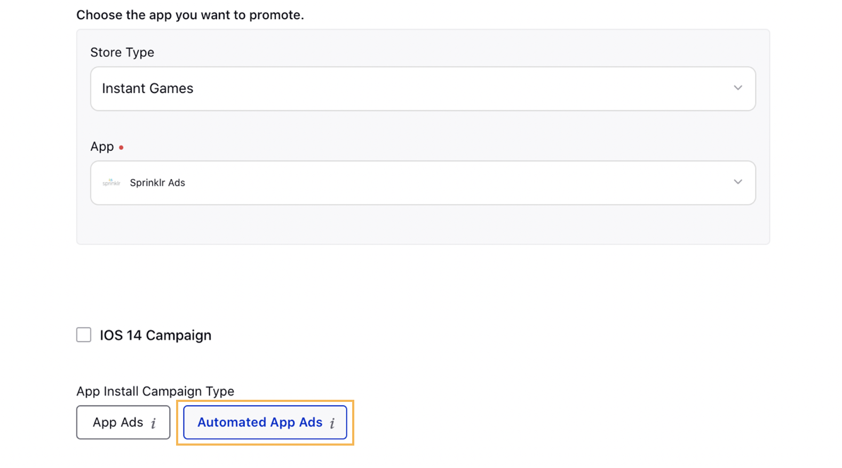Click the 'Choose the app you want to promote.' text
This screenshot has width=842, height=468.
[190, 15]
